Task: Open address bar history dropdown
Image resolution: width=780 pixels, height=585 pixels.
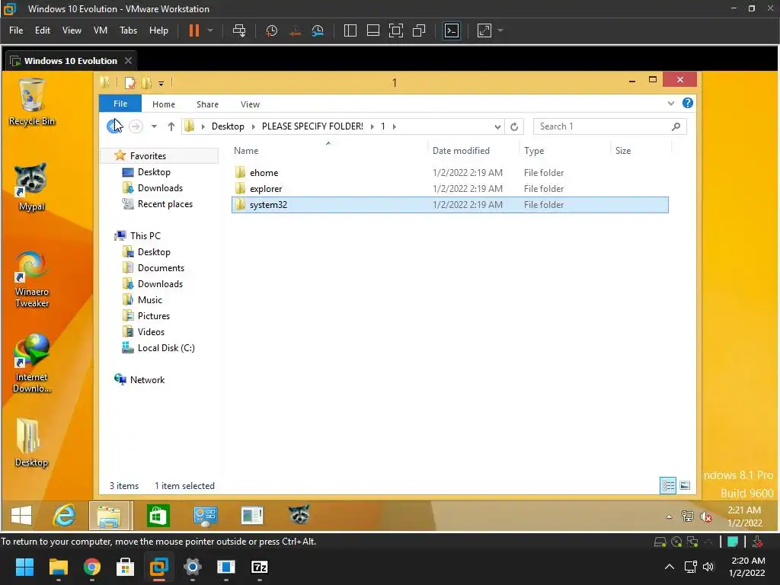Action: (x=497, y=126)
